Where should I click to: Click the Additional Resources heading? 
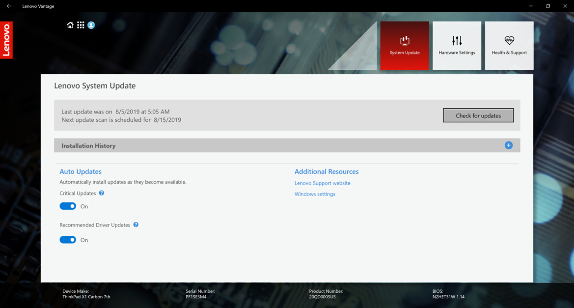327,171
